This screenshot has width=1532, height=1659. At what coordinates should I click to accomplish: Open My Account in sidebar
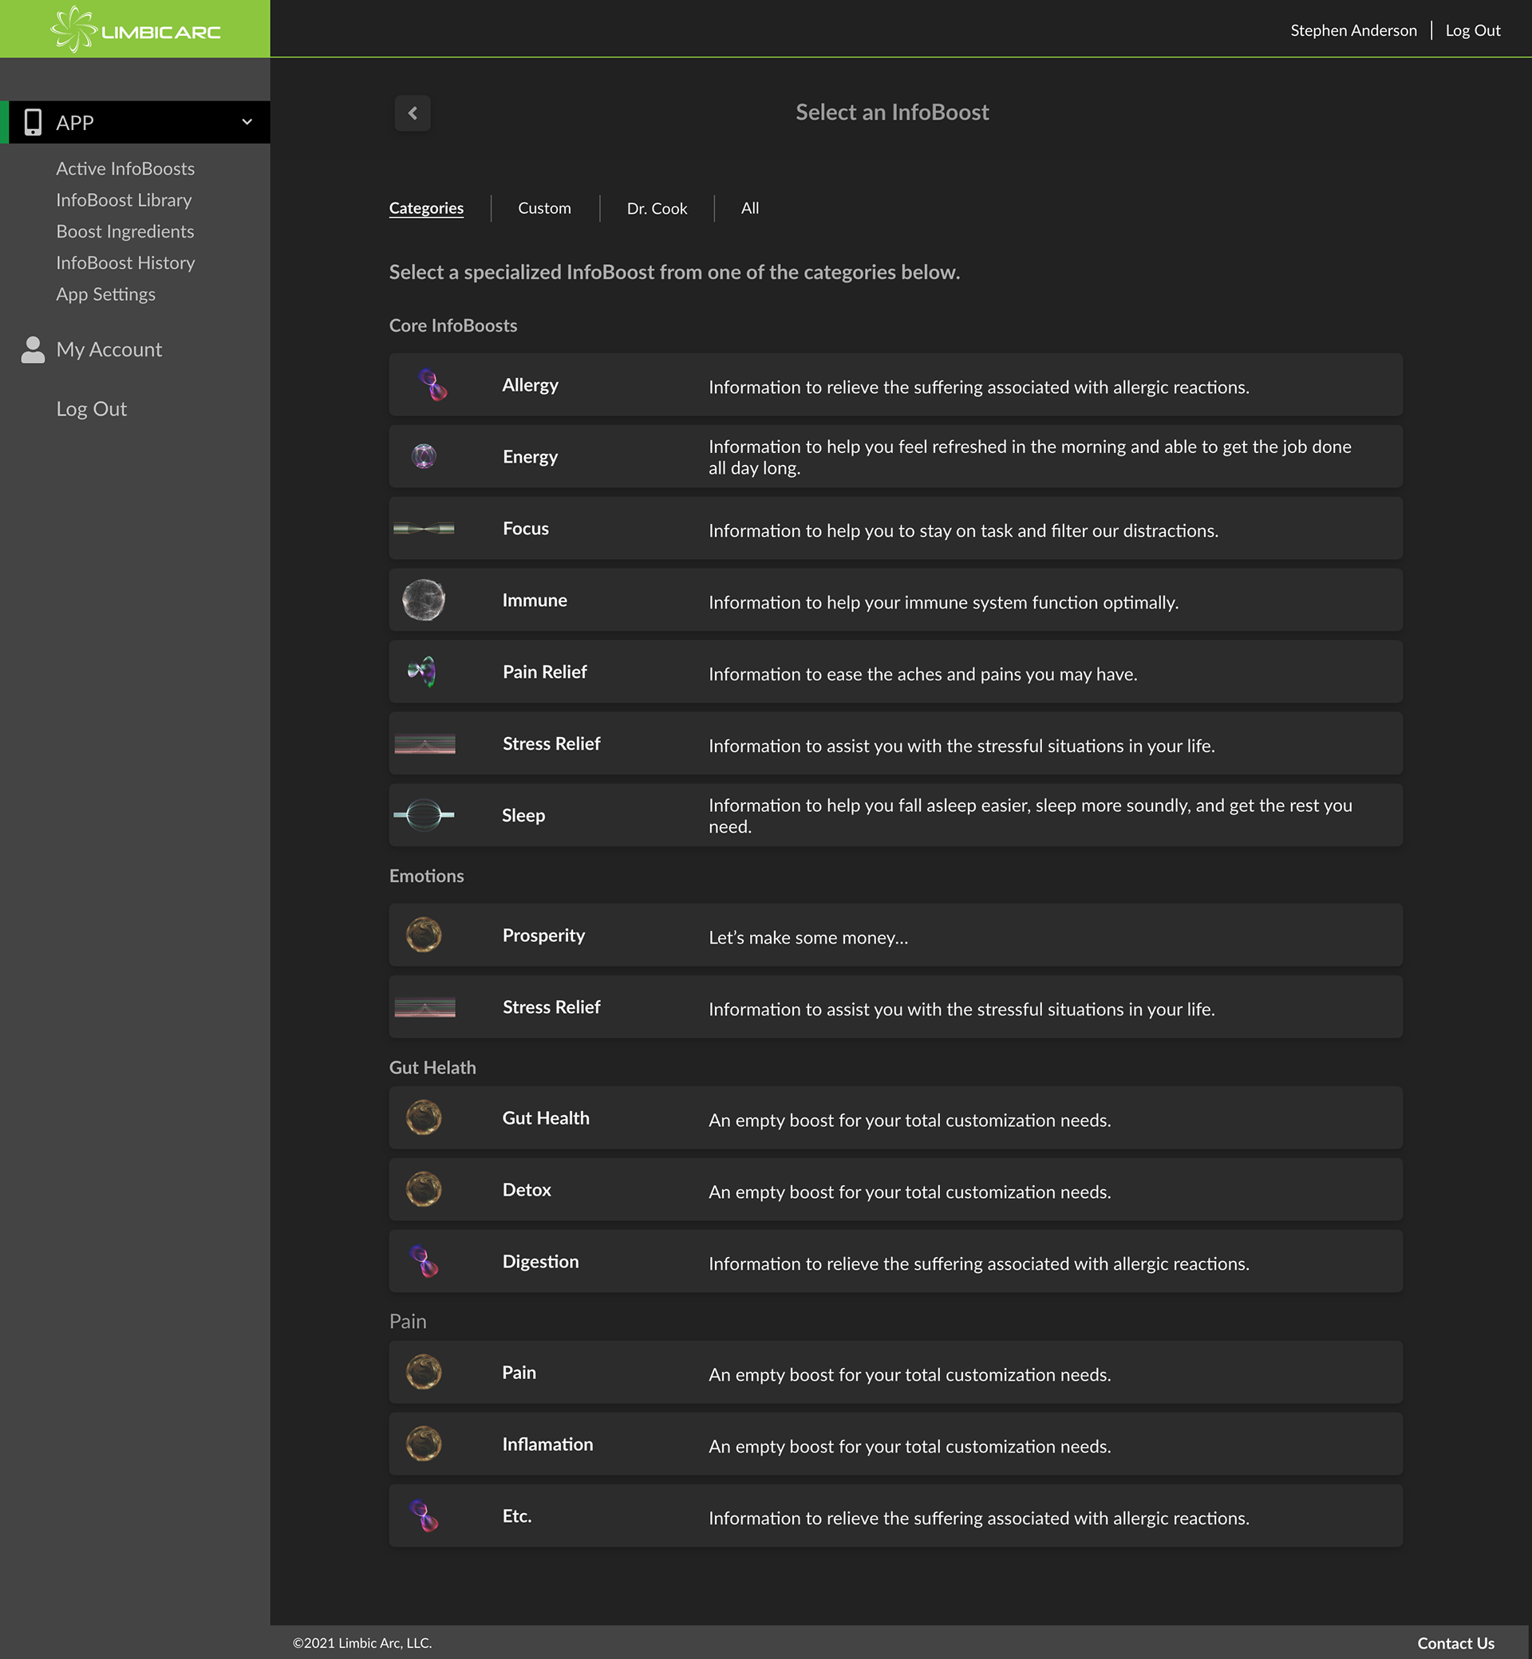pos(109,349)
